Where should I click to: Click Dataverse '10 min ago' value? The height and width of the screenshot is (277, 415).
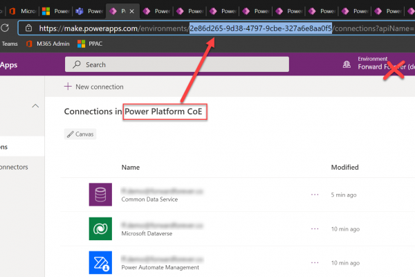click(x=345, y=229)
